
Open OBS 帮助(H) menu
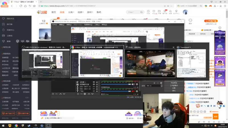pos(104,25)
